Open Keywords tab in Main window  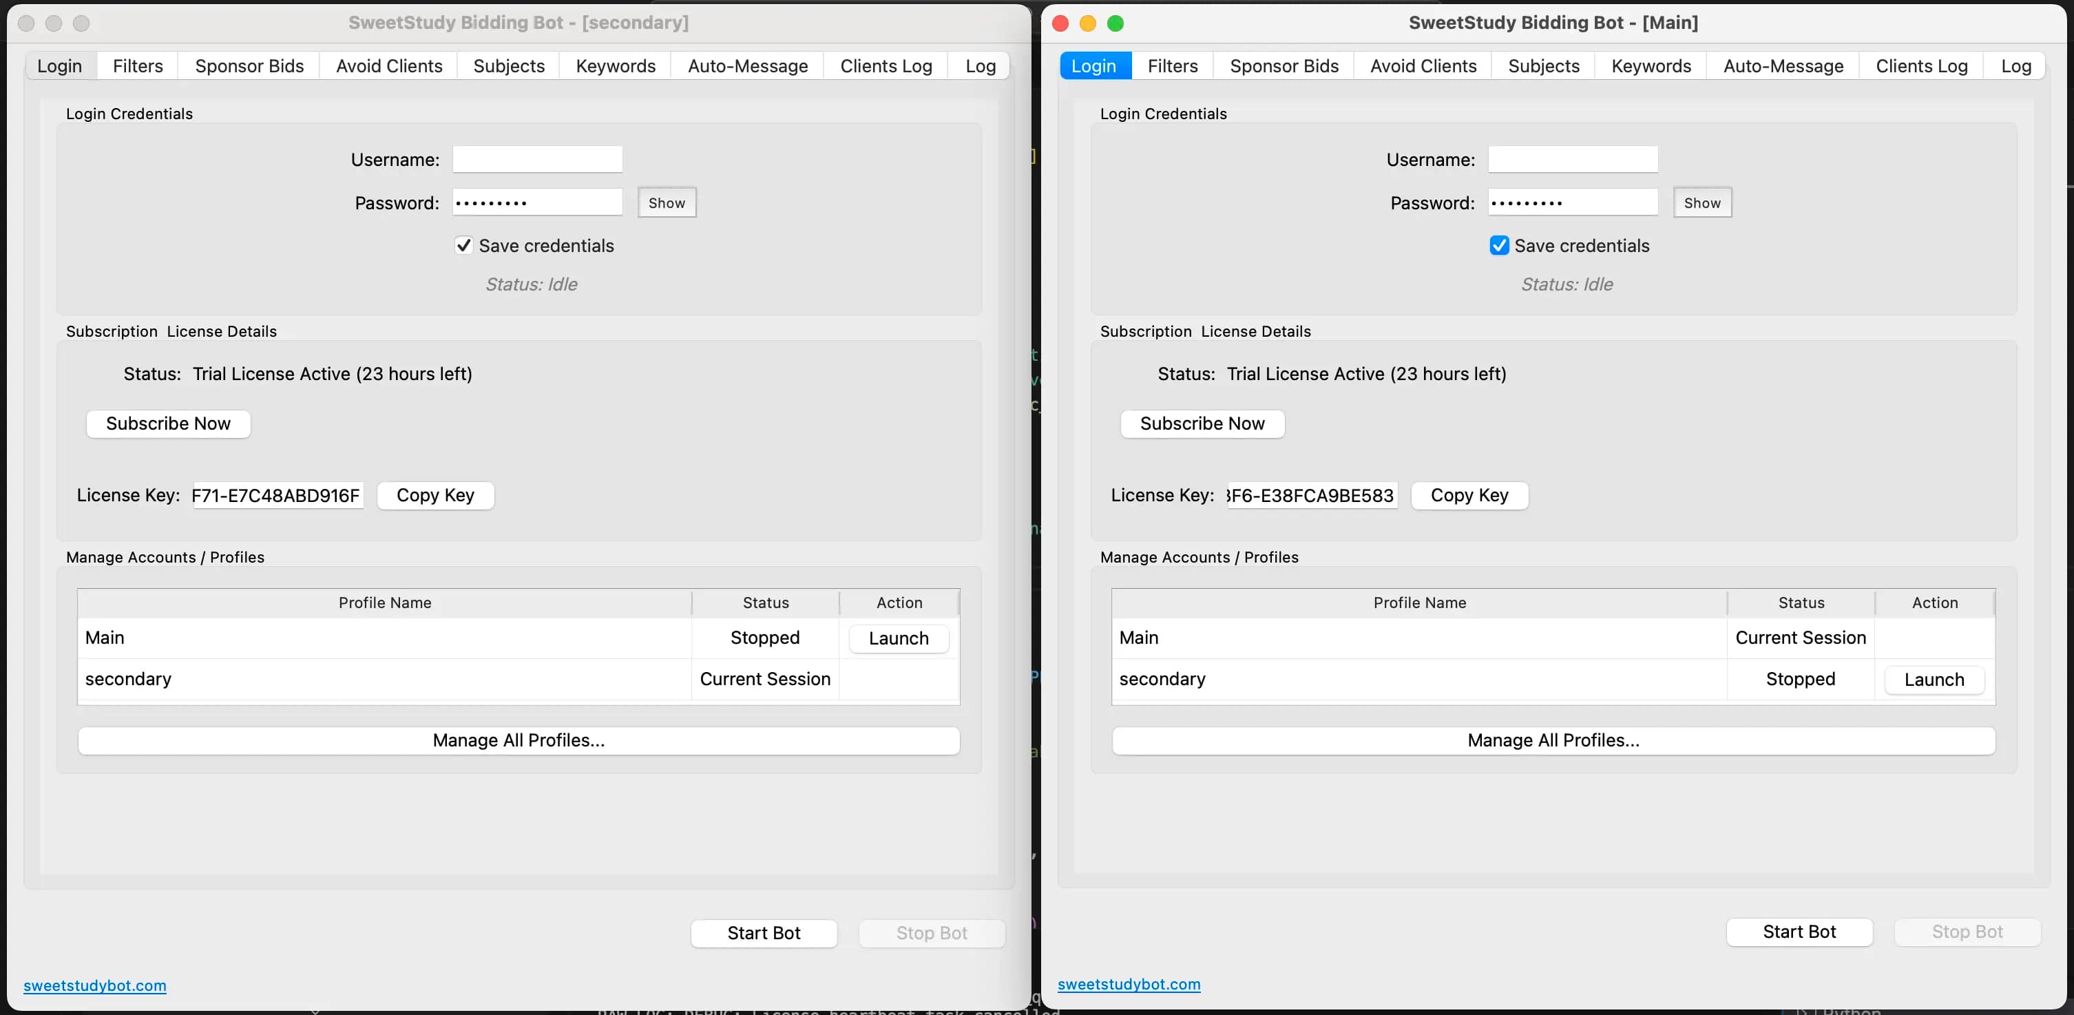1651,66
